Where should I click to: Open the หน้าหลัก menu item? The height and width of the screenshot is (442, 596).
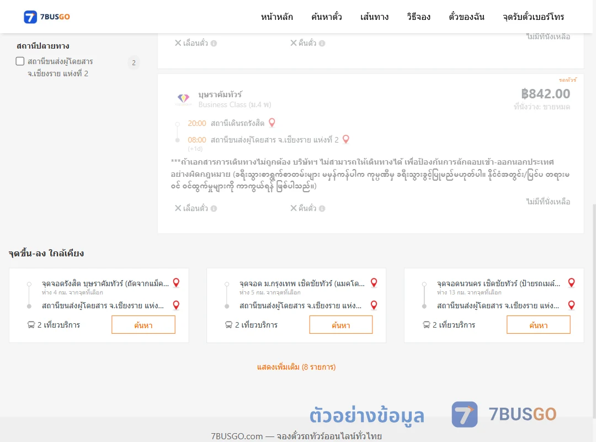point(276,17)
